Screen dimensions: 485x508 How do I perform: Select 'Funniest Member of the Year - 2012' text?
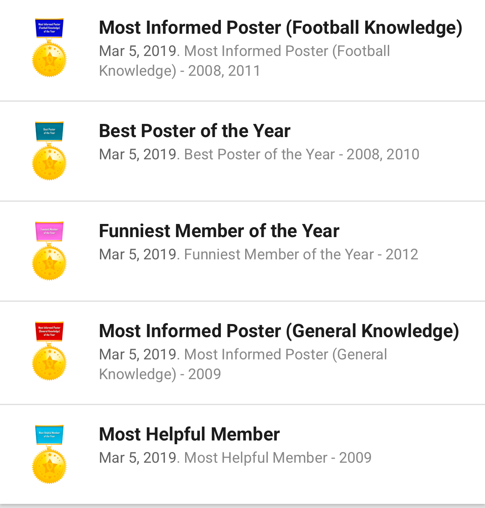click(x=301, y=254)
